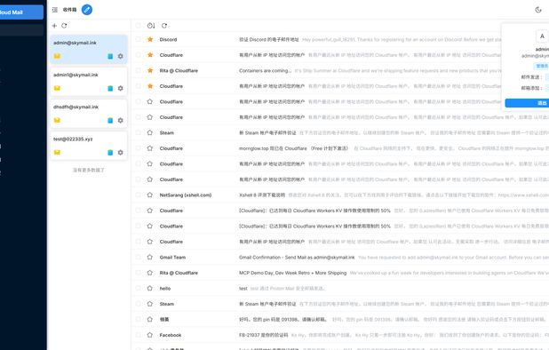549x350 pixels.
Task: Toggle dark mode with the moon icon
Action: pos(538,10)
